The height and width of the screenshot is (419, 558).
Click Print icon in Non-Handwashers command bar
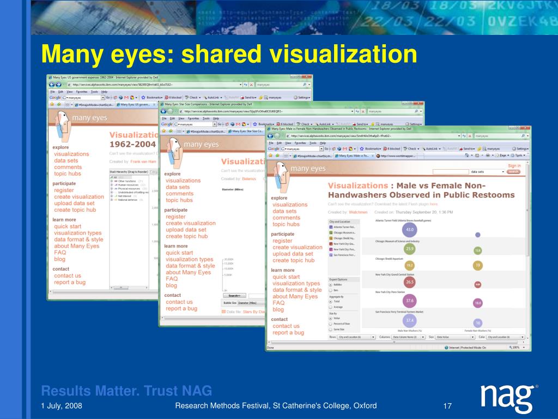coord(488,155)
